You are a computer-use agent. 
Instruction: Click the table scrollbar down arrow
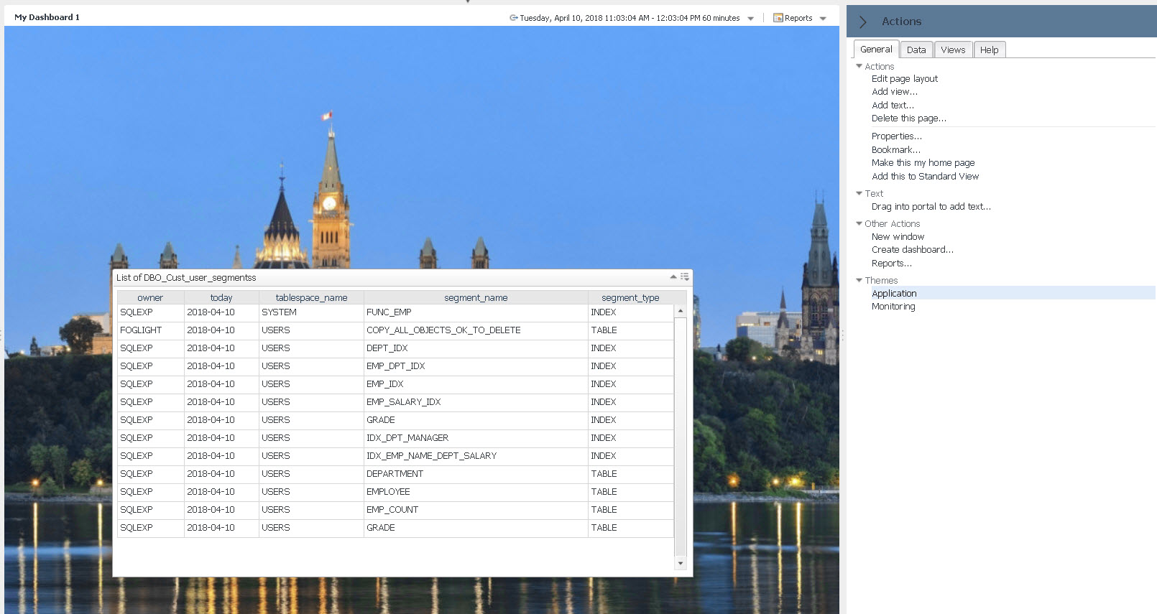681,564
